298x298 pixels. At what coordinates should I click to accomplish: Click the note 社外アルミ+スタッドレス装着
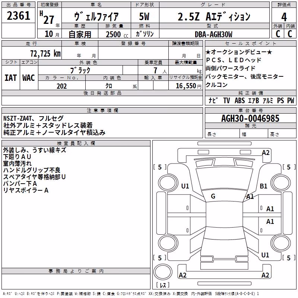pyautogui.click(x=48, y=126)
